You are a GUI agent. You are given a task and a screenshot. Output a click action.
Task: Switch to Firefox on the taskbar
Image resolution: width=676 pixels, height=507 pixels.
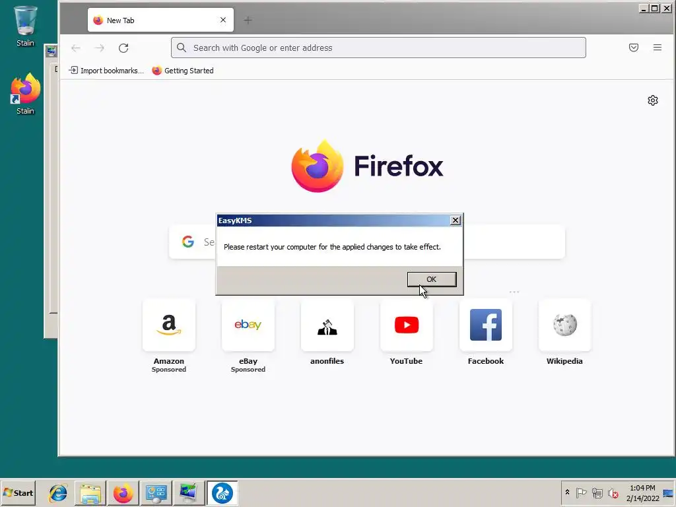123,492
